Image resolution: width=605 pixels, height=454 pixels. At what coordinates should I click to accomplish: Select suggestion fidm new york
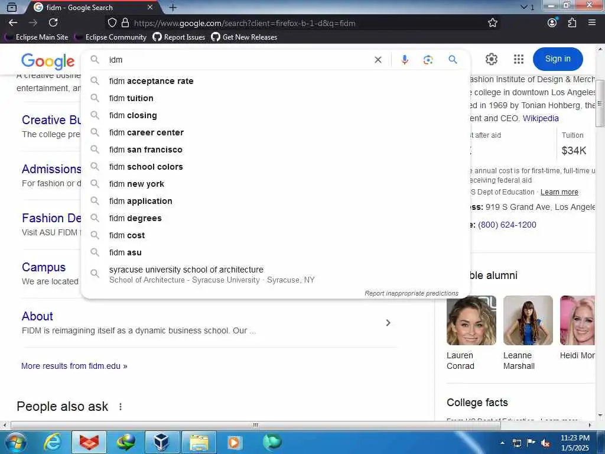[x=275, y=184]
